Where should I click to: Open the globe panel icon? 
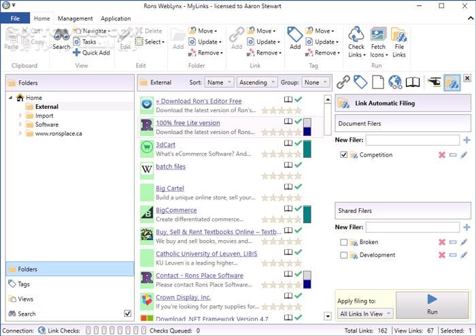pos(395,82)
